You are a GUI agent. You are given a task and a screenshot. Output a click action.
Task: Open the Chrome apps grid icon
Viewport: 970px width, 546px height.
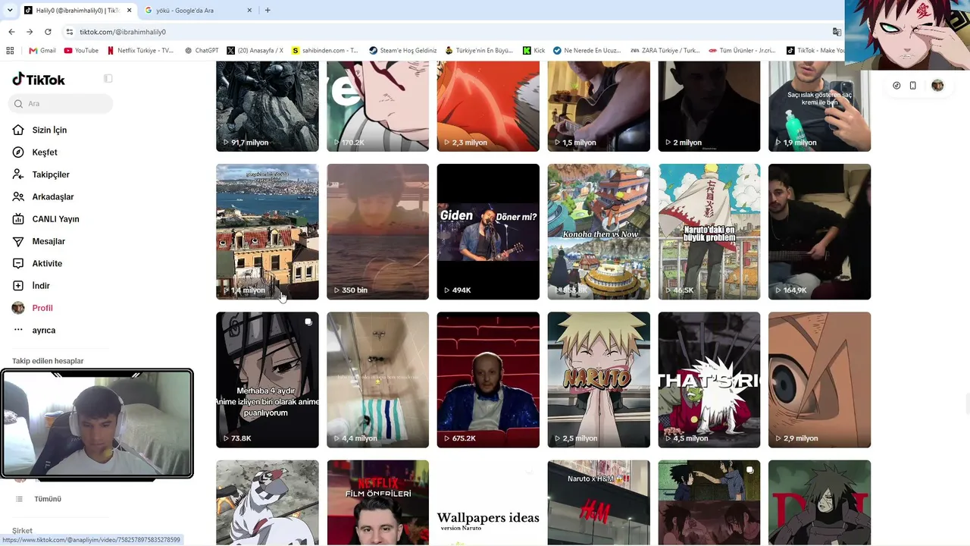(x=10, y=51)
